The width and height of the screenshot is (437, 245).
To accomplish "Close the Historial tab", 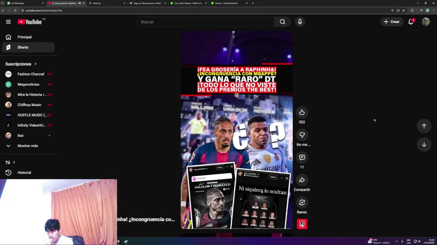I will 124,3.
